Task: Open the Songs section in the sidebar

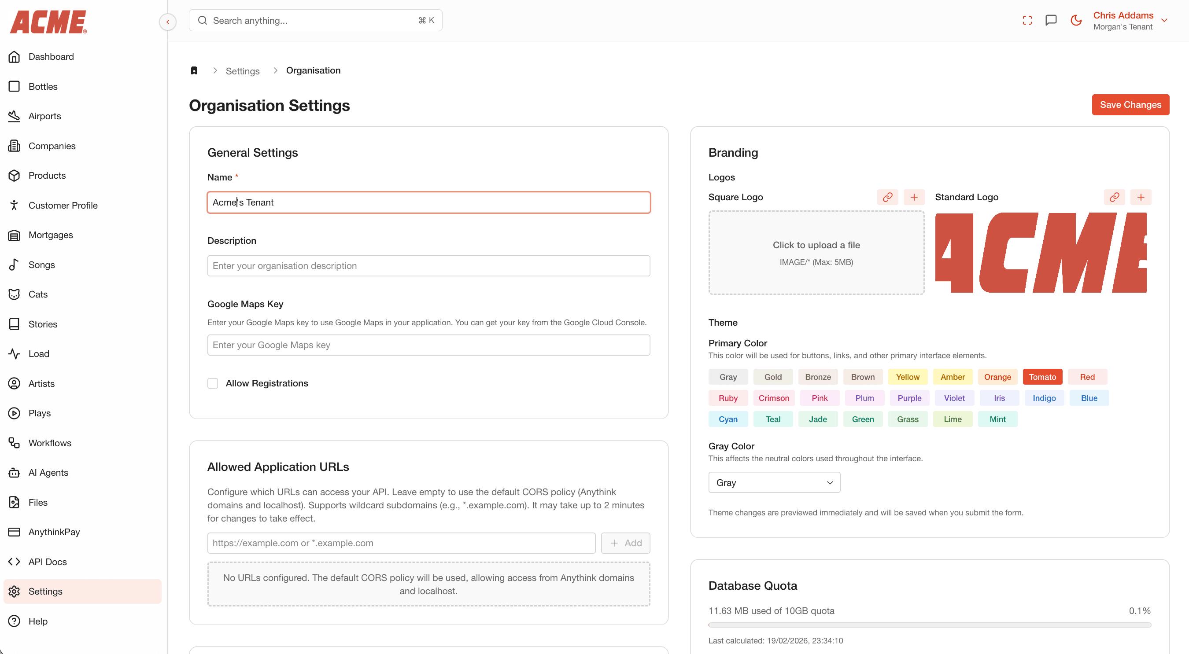Action: pos(42,265)
